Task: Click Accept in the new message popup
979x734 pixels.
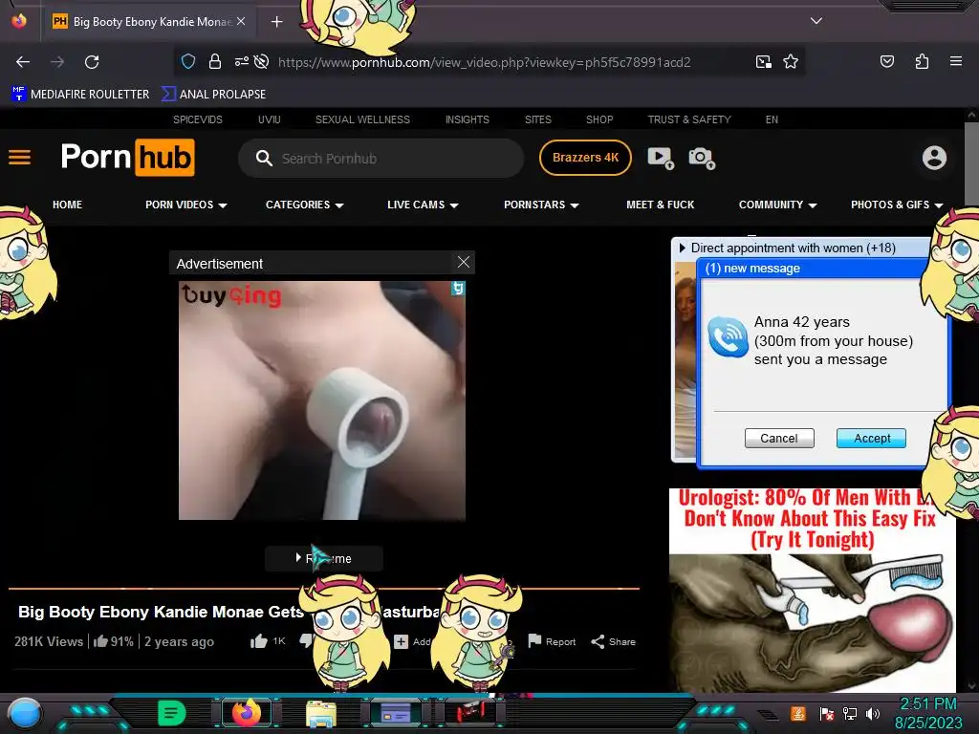Action: pyautogui.click(x=872, y=438)
